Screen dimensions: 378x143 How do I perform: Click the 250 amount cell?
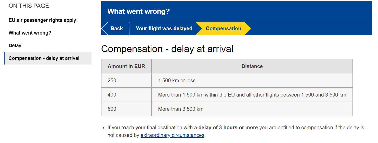coord(112,81)
